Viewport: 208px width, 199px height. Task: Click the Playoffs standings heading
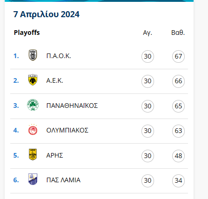(27, 33)
